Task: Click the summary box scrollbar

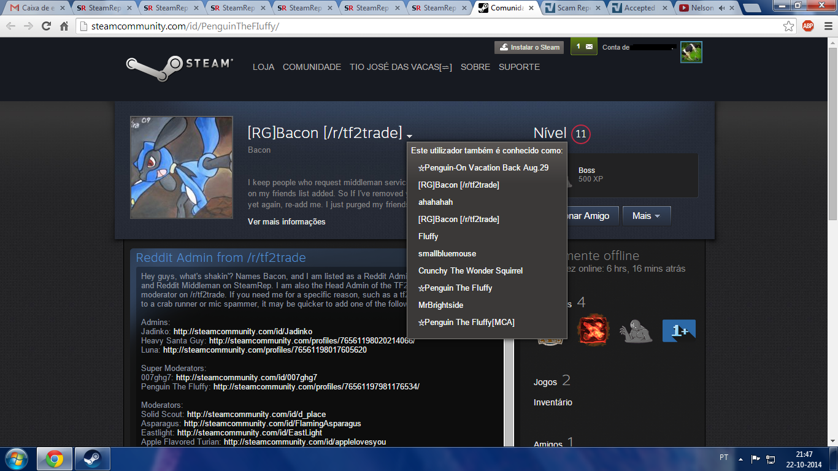Action: (509, 392)
